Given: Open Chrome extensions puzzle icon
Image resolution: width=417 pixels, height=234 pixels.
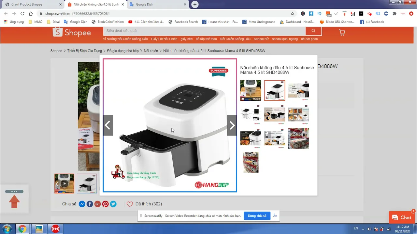Looking at the screenshot, I should (x=395, y=14).
